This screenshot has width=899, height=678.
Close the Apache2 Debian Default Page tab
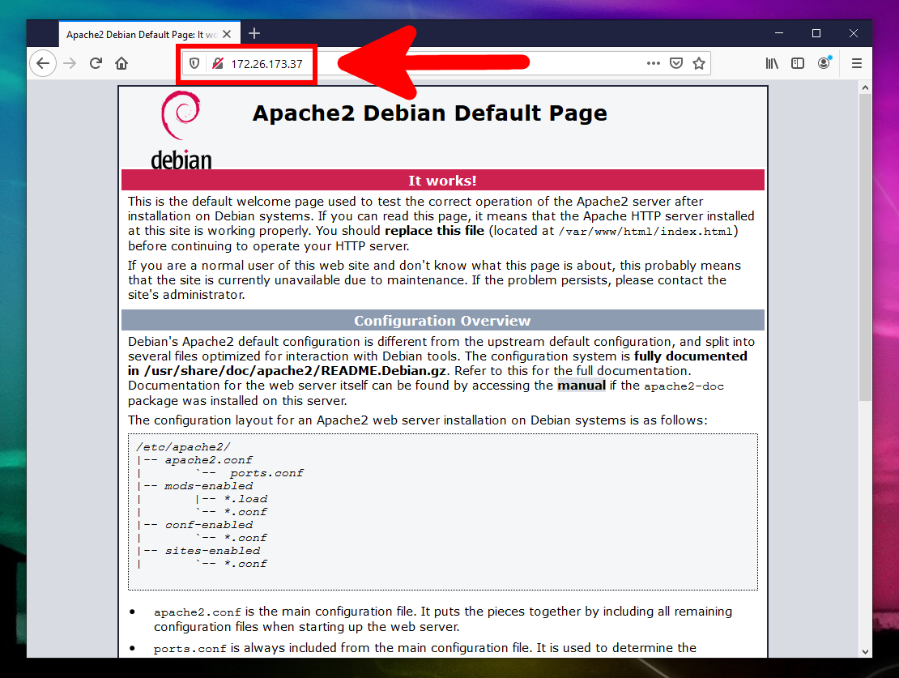pyautogui.click(x=228, y=34)
